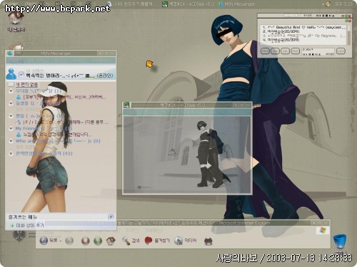The width and height of the screenshot is (357, 267).
Task: Select playlist track 1 Beautiful Mind
Action: pos(304,27)
